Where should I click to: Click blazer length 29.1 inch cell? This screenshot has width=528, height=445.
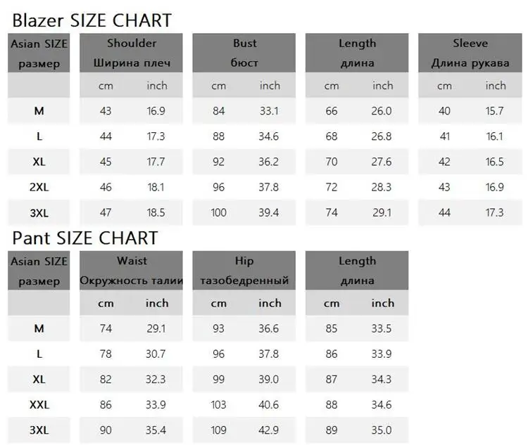click(382, 212)
